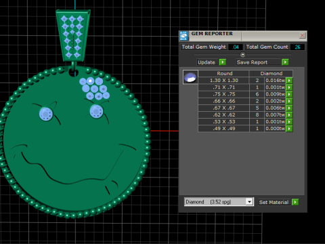Viewport: 325px width, 244px height.
Task: Click the 0.016tw weight value
Action: pyautogui.click(x=276, y=81)
